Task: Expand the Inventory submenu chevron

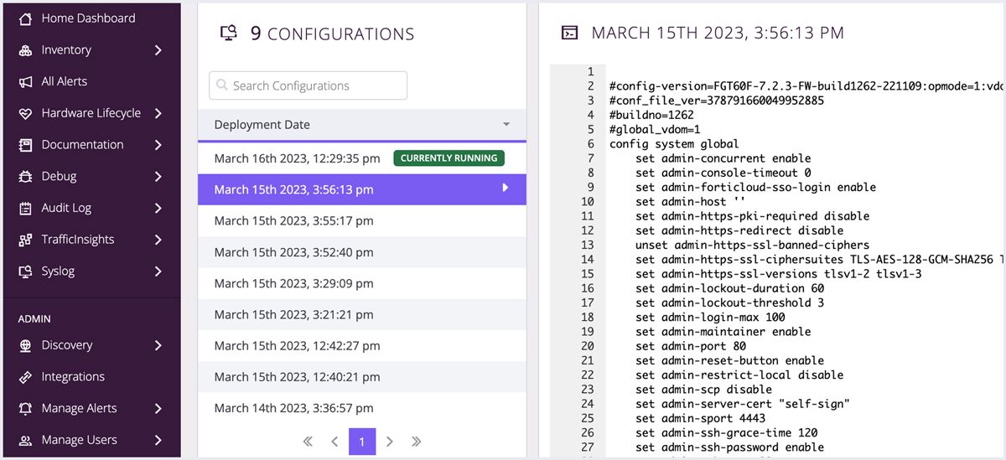Action: (x=158, y=50)
